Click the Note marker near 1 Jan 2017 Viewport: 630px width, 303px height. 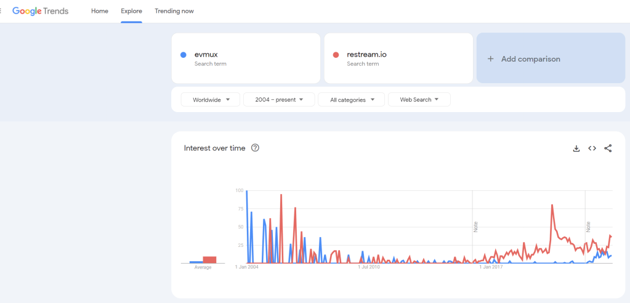475,227
